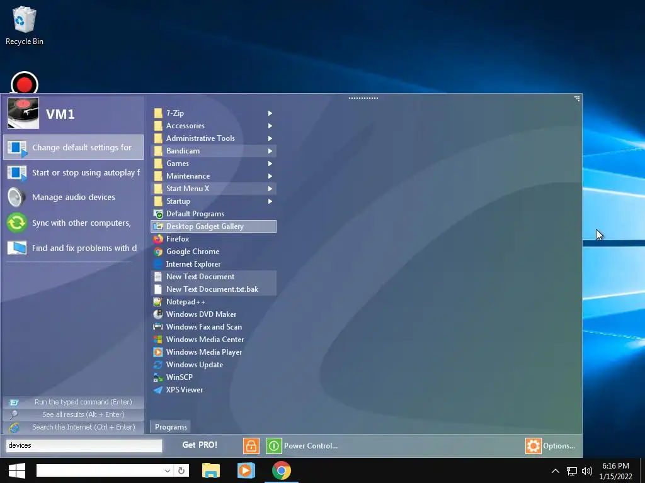Launch Windows Media Center

[x=213, y=339]
